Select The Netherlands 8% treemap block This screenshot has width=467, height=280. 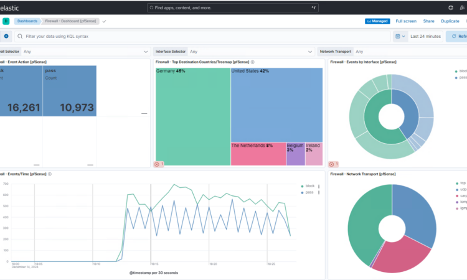[258, 154]
